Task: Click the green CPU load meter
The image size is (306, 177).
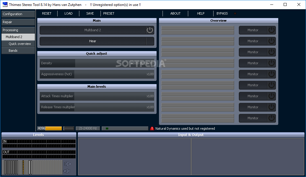Action: click(125, 128)
